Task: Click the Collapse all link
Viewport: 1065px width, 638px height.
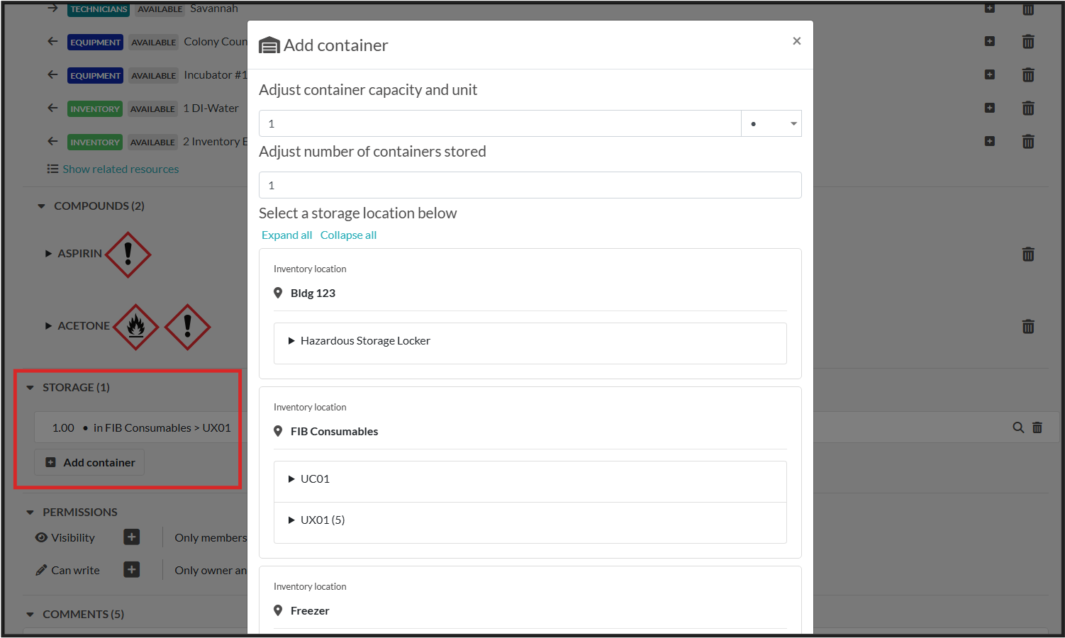Action: 348,235
